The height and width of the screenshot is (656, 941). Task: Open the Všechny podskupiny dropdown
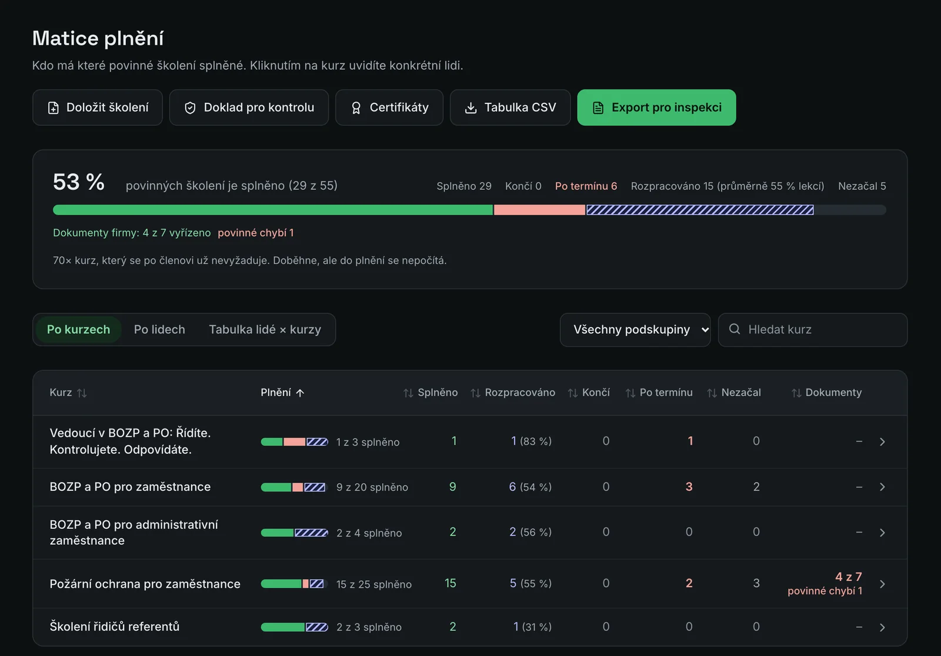[x=635, y=330]
